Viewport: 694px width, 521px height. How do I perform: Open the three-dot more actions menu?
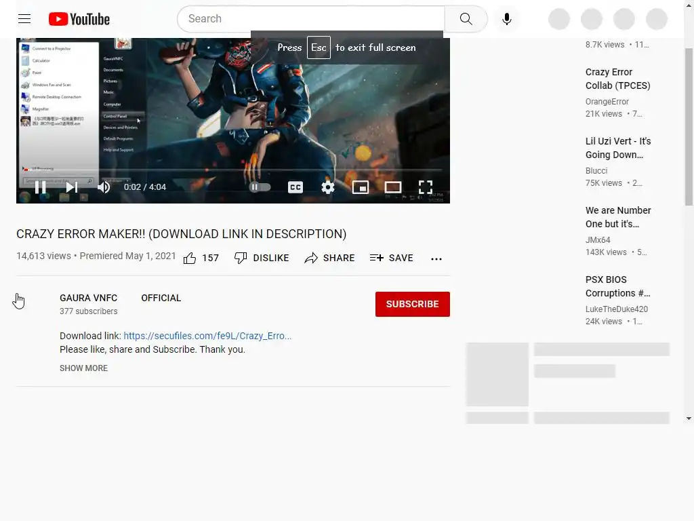click(x=436, y=258)
